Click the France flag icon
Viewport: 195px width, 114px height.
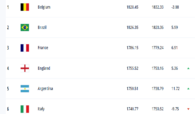(25, 48)
